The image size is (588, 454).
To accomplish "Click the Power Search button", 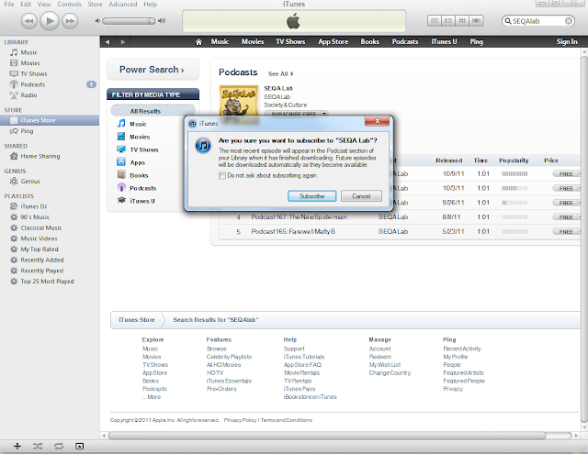I will [x=153, y=69].
